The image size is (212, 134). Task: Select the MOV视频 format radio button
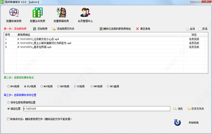pos(42,86)
